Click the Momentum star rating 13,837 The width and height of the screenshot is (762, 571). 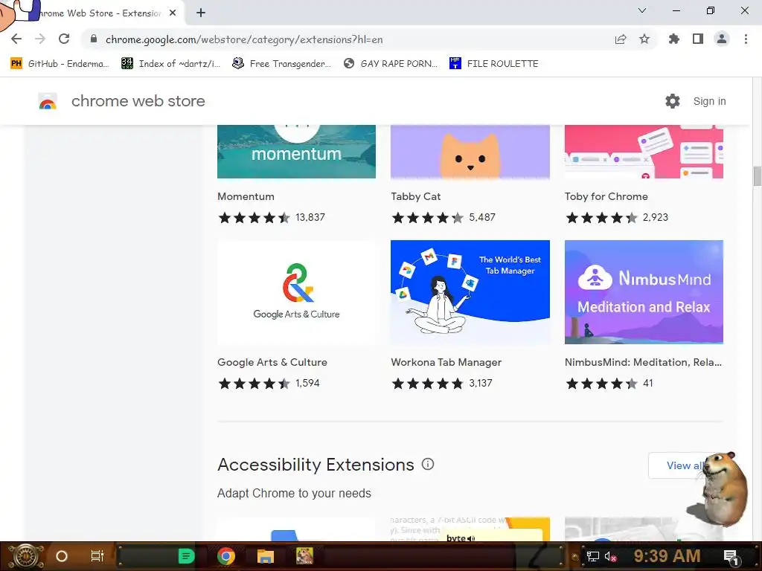(x=271, y=218)
